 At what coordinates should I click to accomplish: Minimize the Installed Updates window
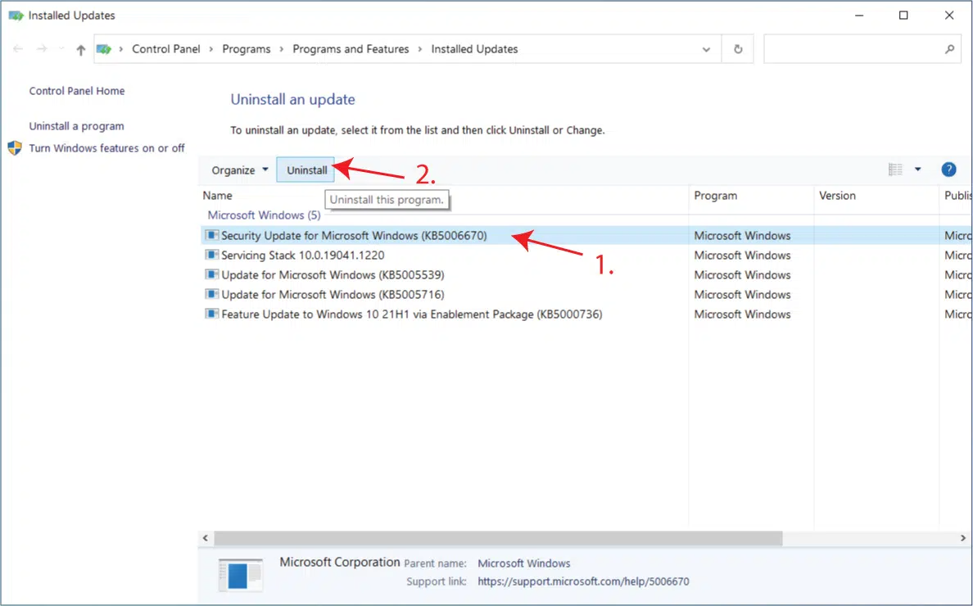(x=859, y=16)
